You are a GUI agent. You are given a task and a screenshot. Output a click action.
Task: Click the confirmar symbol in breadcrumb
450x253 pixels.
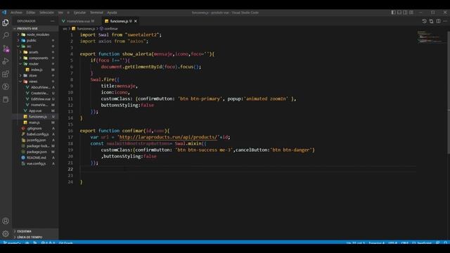[111, 29]
